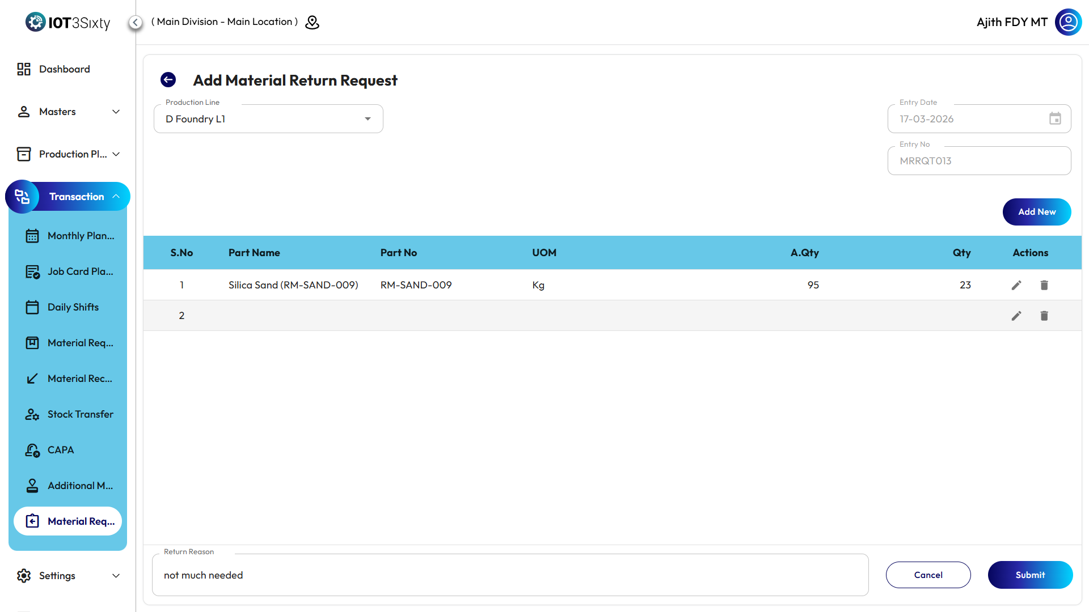
Task: Delete the Silica Sand row with the trash icon
Action: (1044, 285)
